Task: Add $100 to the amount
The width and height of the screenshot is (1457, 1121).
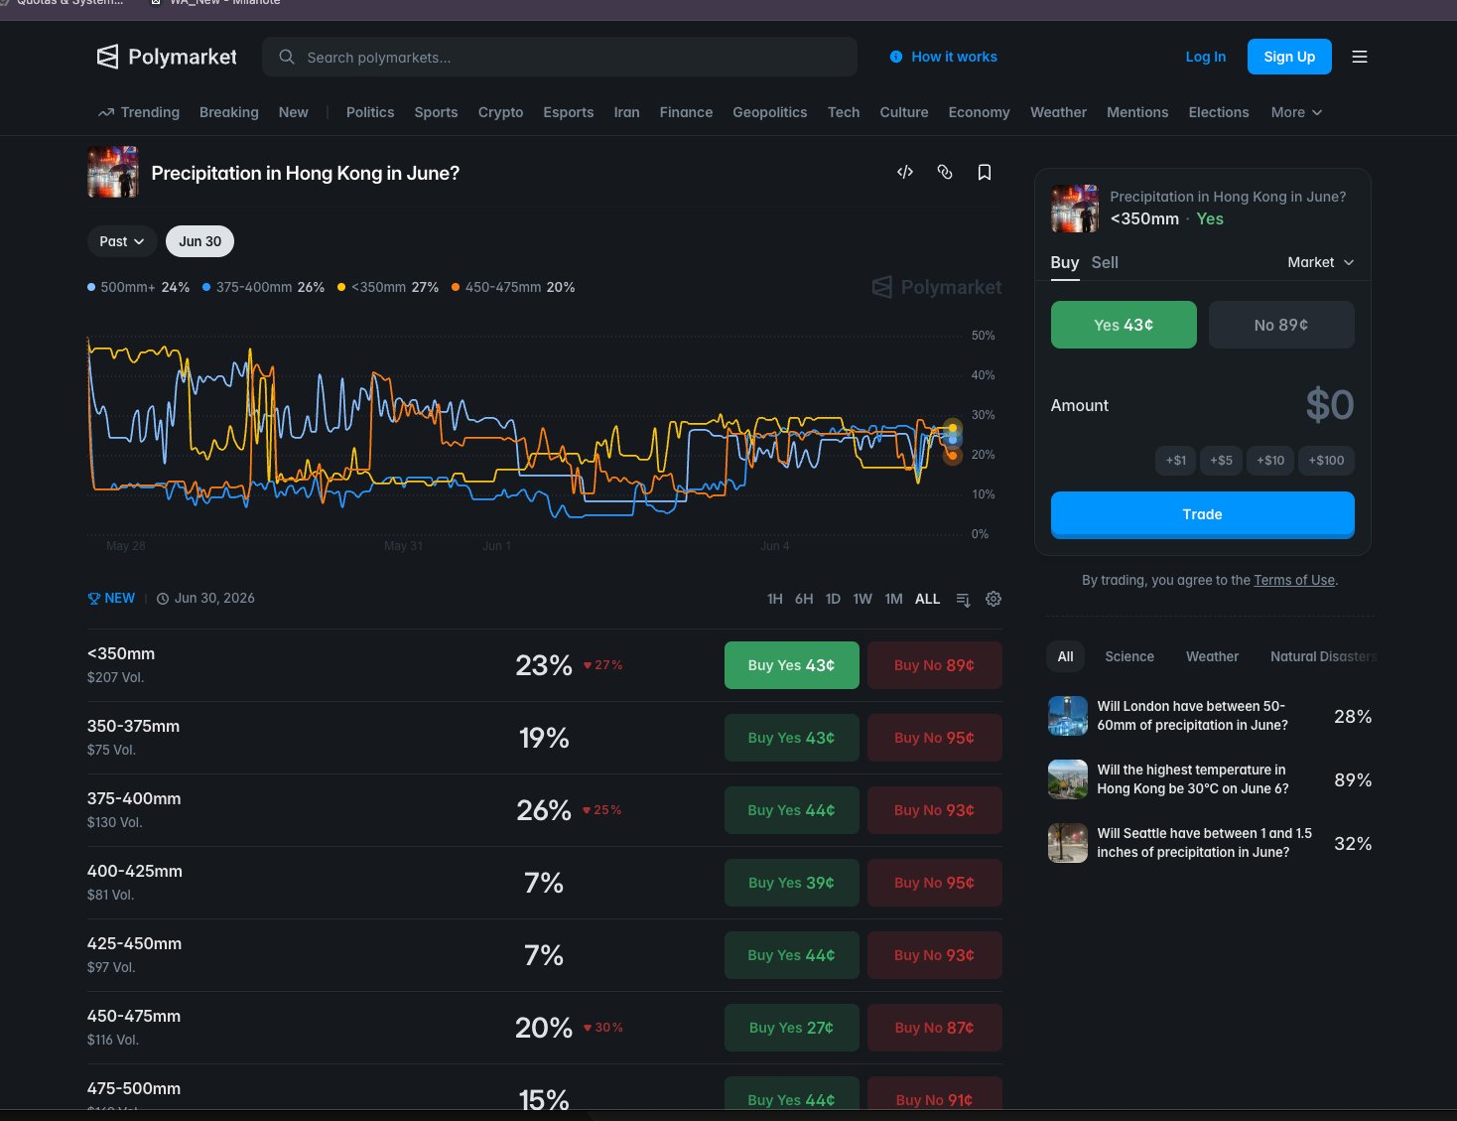Action: 1326,460
